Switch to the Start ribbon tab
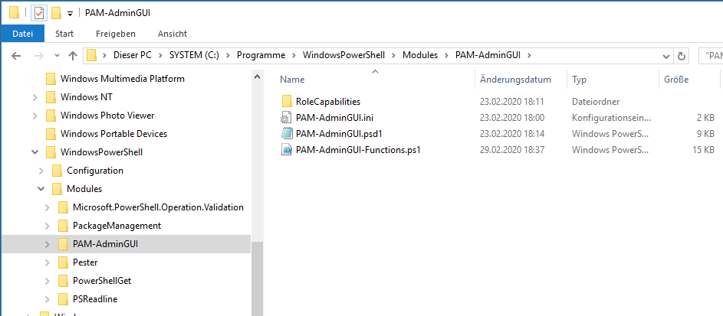The image size is (723, 316). point(64,34)
